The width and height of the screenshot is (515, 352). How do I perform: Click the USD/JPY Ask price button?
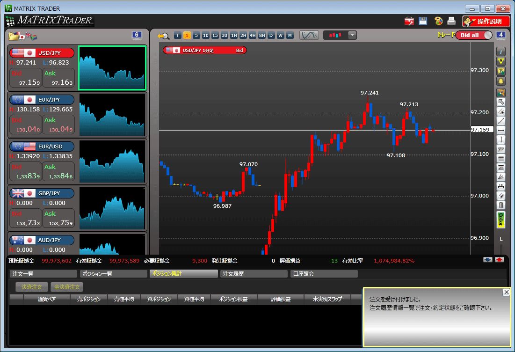tap(58, 78)
